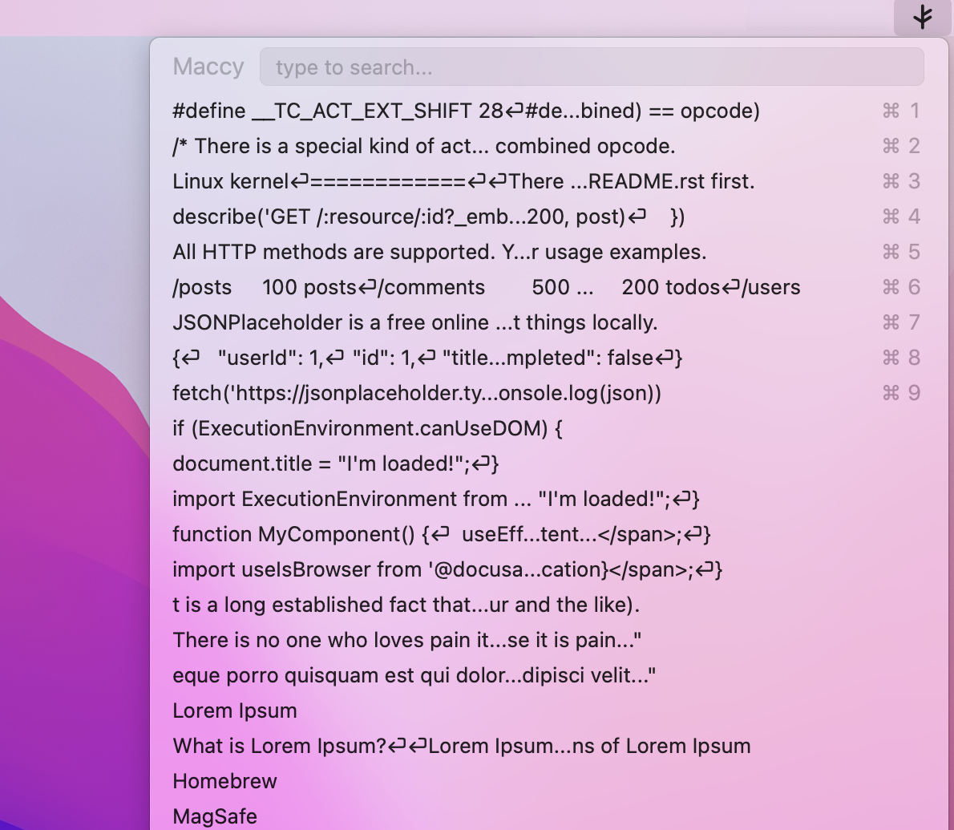
Task: Select the '"userId": 1' JSON clipboard entry
Action: (x=549, y=358)
